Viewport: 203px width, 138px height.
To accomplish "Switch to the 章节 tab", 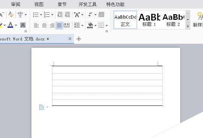I will pyautogui.click(x=62, y=4).
